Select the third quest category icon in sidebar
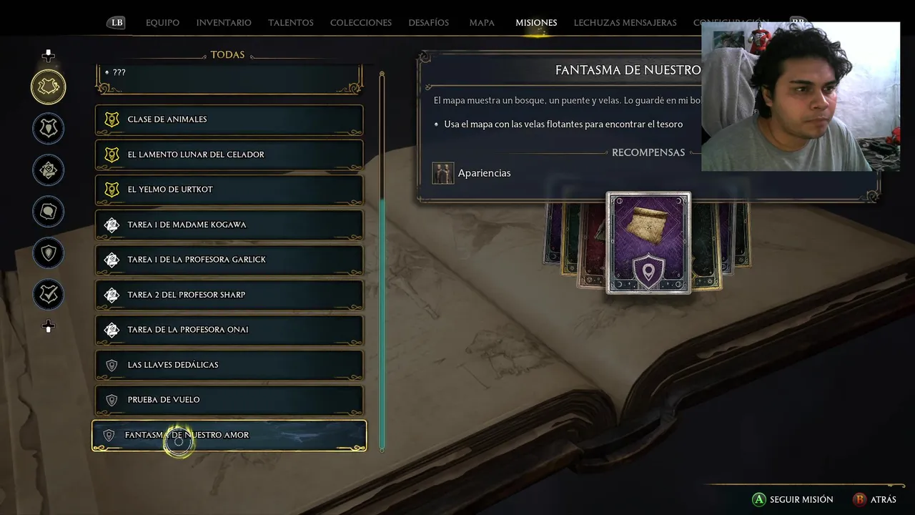Viewport: 915px width, 515px height. pos(49,170)
